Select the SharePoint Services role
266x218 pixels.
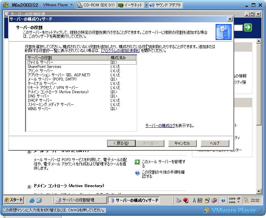[82, 67]
